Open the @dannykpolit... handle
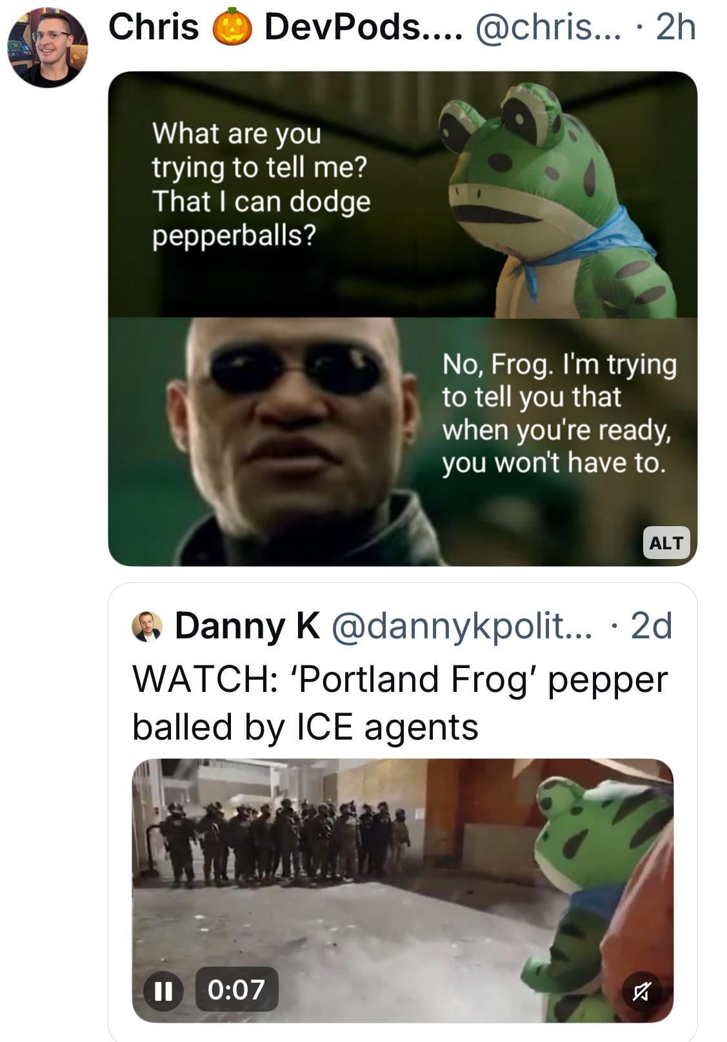727x1042 pixels. point(461,626)
